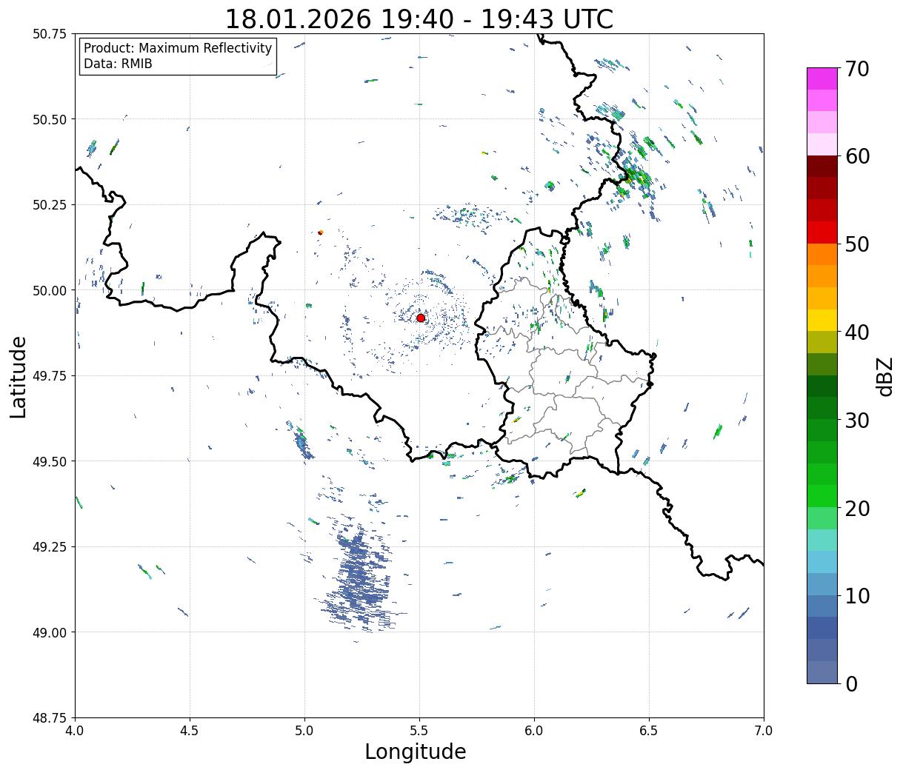Click the colorbar tick label "60"

coord(856,156)
